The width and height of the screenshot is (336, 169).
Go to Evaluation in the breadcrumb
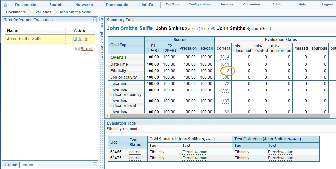42,12
